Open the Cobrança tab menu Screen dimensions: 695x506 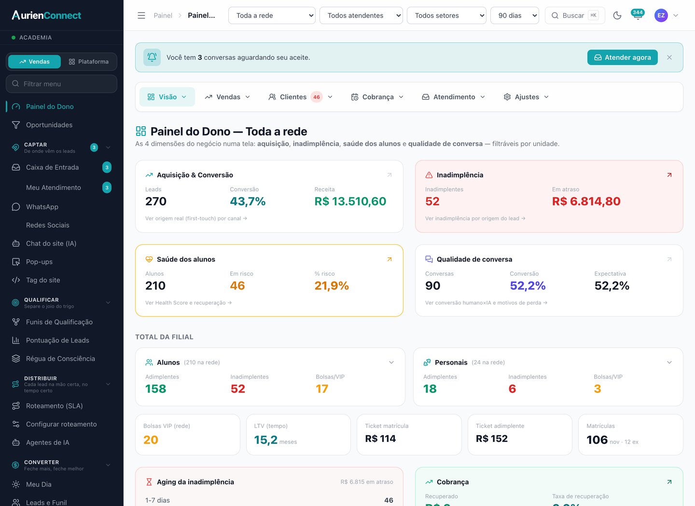click(377, 97)
